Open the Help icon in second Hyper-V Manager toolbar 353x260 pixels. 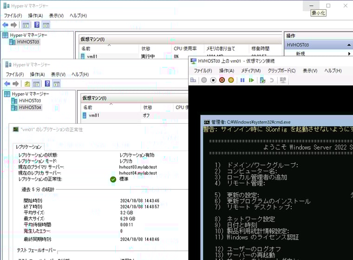(x=47, y=84)
